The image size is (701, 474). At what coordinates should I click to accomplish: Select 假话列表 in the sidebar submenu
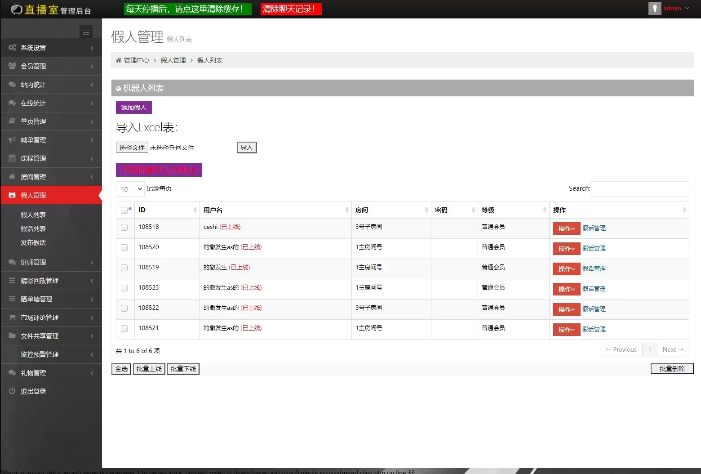pyautogui.click(x=34, y=228)
